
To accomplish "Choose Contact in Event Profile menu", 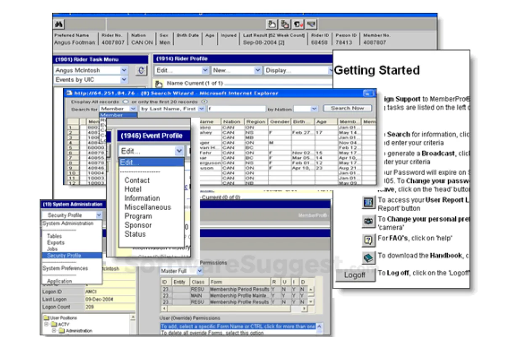I will tap(137, 180).
